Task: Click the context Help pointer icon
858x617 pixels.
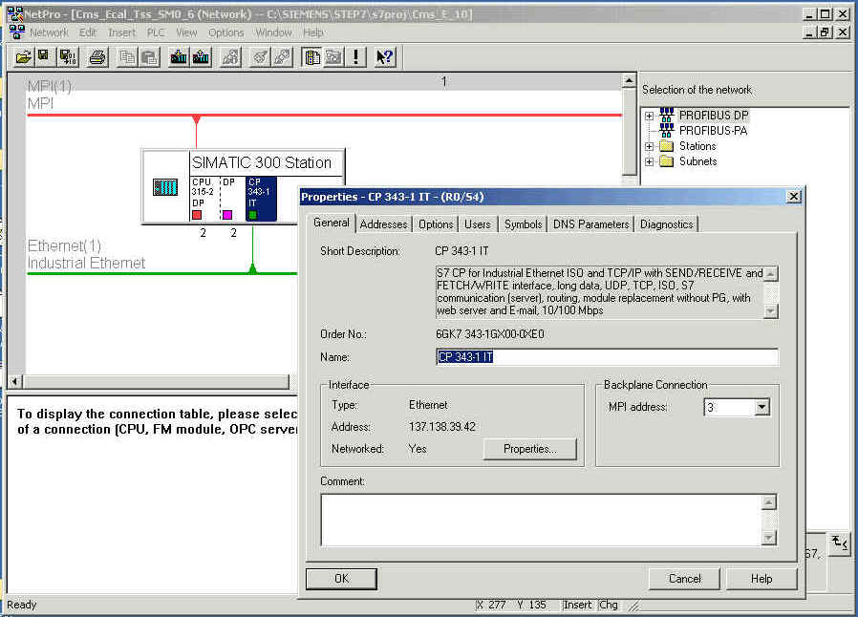Action: [385, 57]
